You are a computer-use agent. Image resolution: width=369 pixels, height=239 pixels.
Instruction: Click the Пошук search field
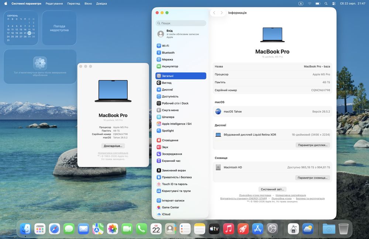click(x=181, y=23)
